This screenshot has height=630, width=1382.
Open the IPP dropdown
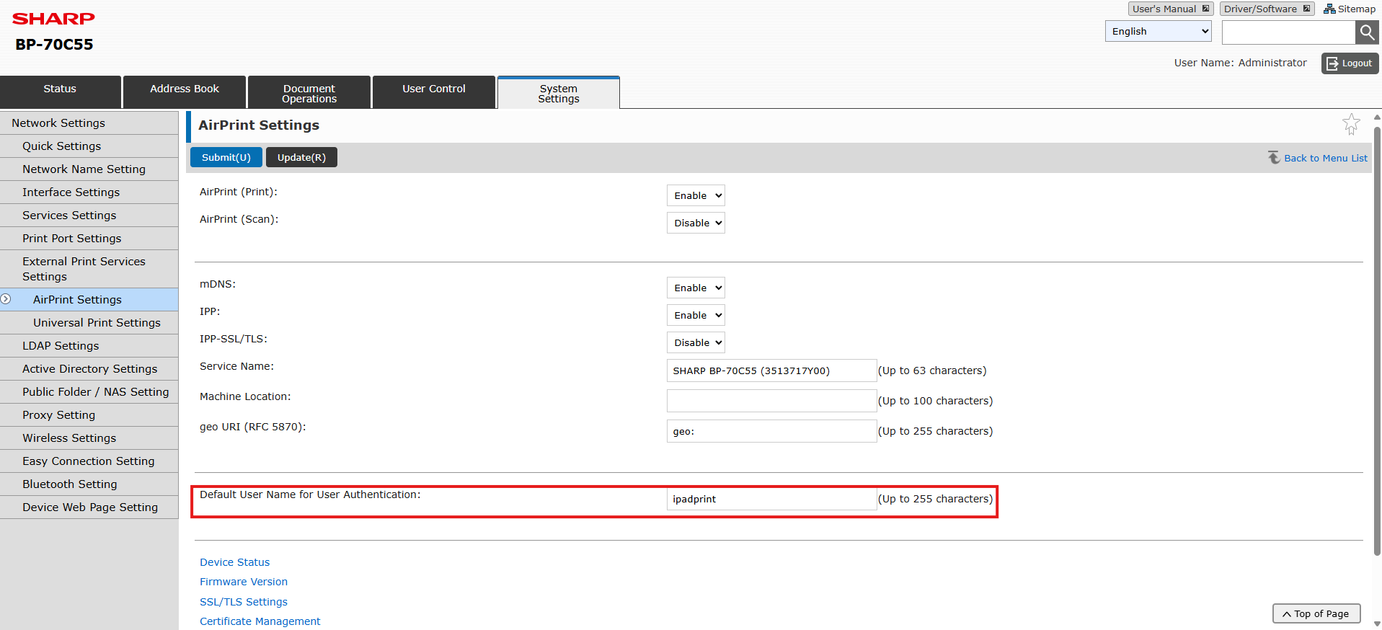click(696, 315)
